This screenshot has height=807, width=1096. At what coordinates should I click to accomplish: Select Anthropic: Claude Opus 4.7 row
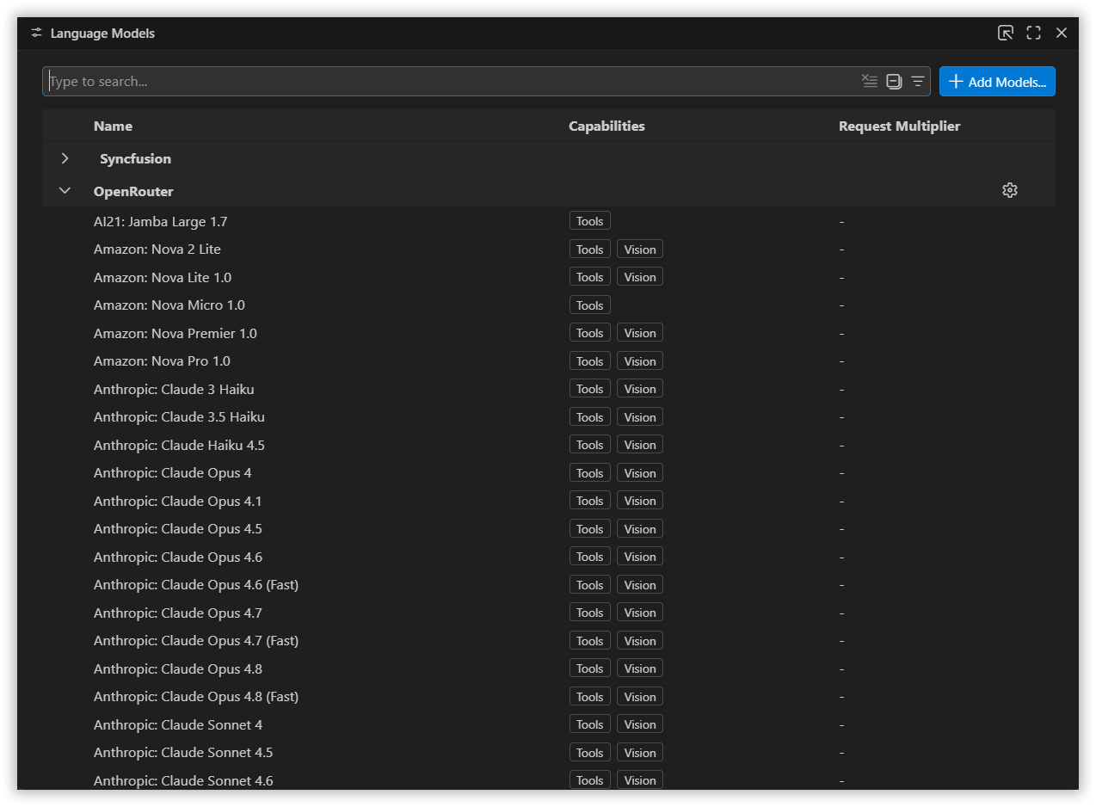[x=549, y=613]
